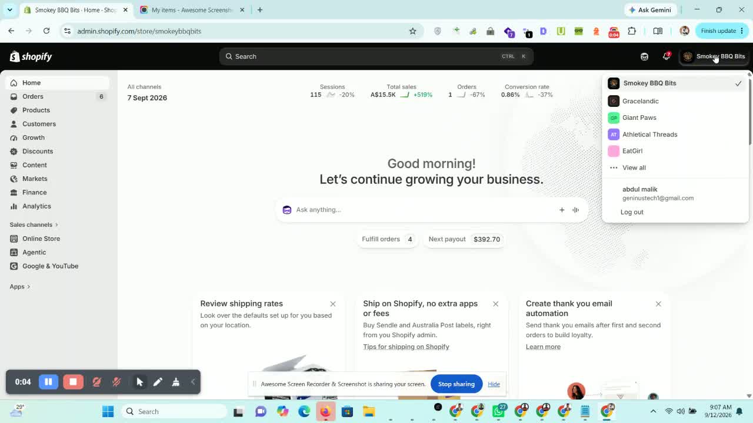Dismiss the Review shipping rates card

coord(333,304)
